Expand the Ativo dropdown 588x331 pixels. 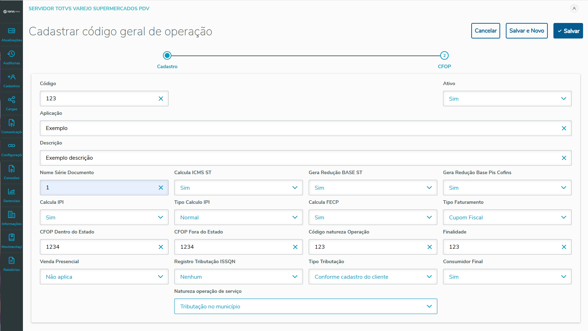tap(507, 99)
